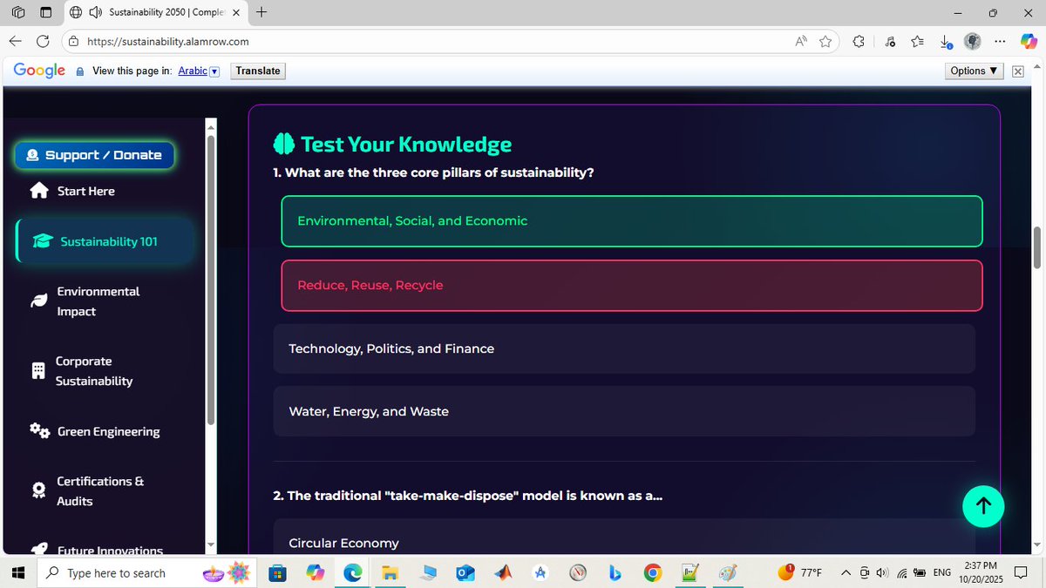Open Microsoft Edge from the taskbar
The height and width of the screenshot is (588, 1046).
coord(352,572)
